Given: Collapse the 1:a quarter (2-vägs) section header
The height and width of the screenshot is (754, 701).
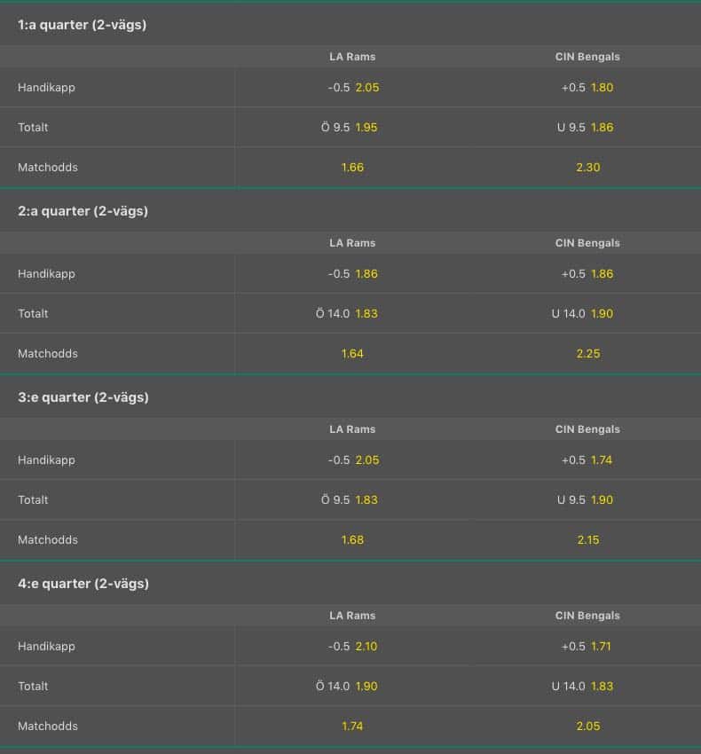Looking at the screenshot, I should pos(350,25).
